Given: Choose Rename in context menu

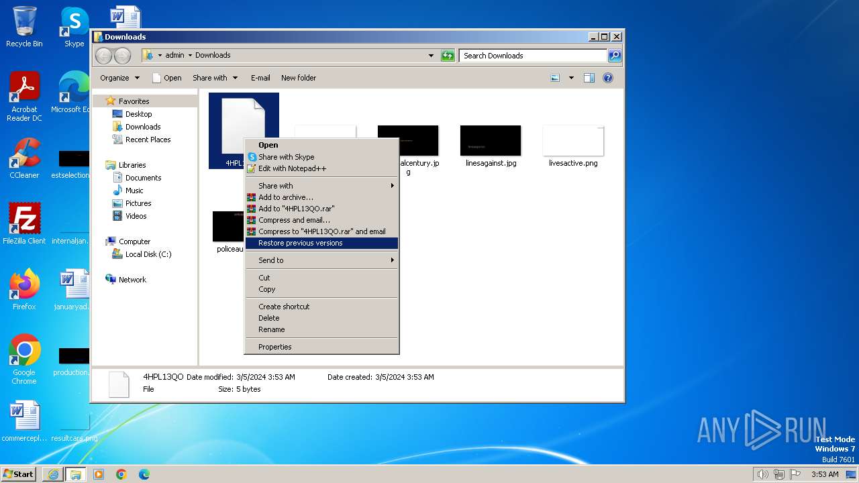Looking at the screenshot, I should pyautogui.click(x=321, y=329).
